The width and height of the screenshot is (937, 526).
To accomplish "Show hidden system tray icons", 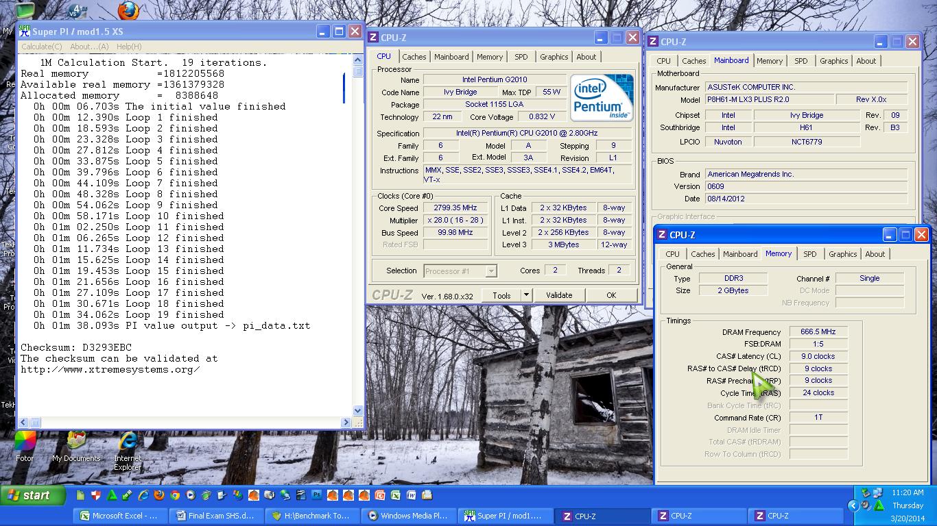I will tap(853, 506).
